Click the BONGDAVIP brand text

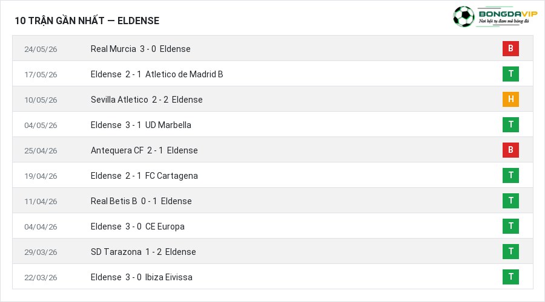[x=508, y=14]
